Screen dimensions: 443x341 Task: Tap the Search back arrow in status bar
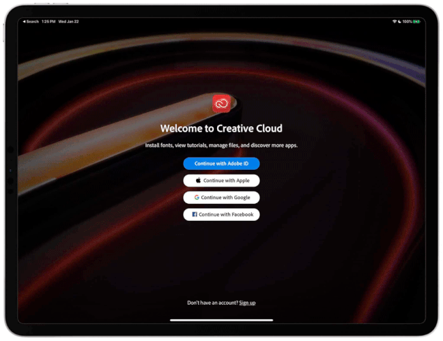click(x=31, y=21)
